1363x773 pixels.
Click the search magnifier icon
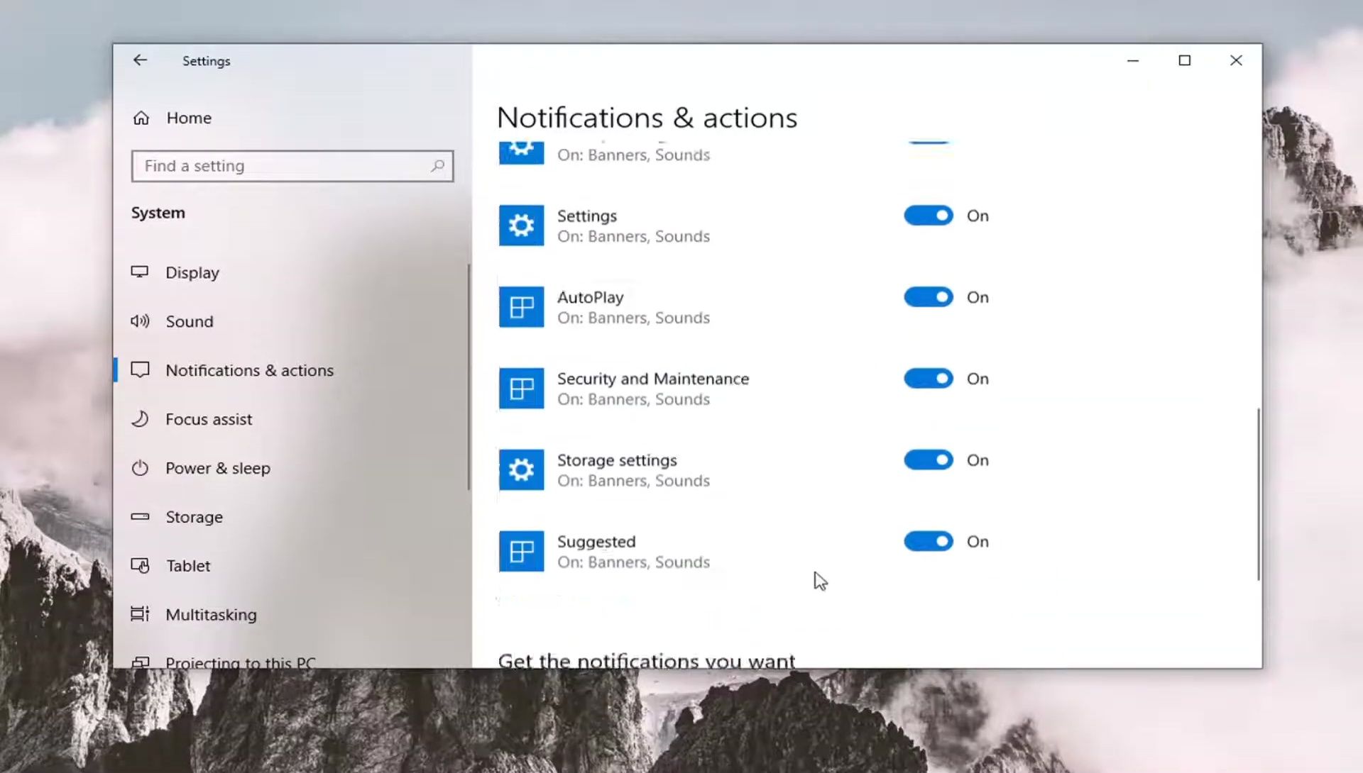437,166
